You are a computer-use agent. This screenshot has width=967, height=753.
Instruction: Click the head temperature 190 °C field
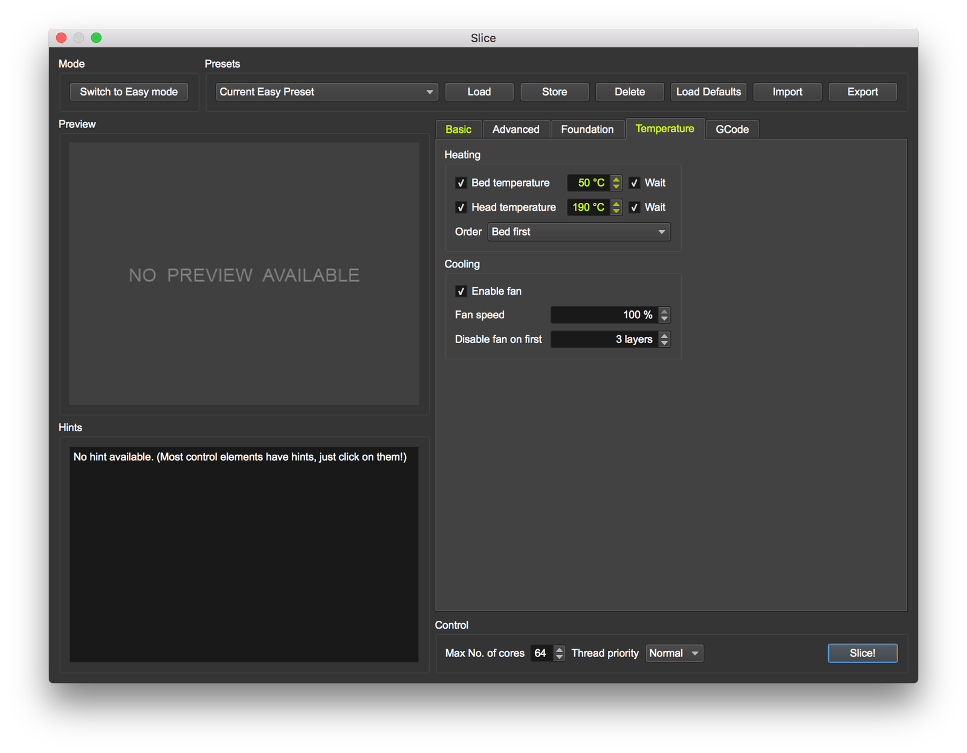(x=589, y=207)
